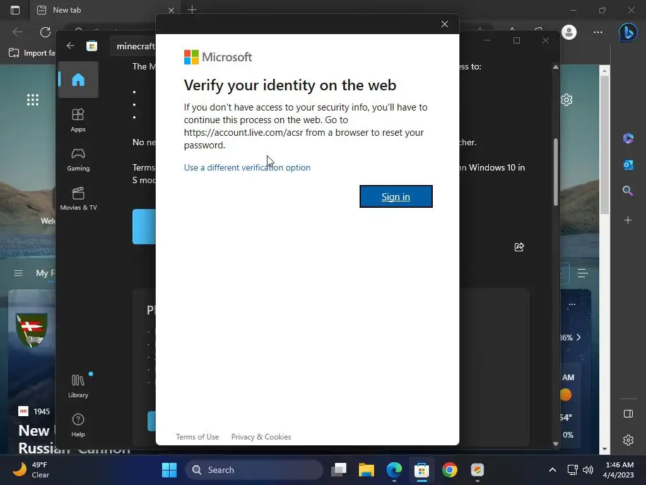
Task: Open Windows Start menu
Action: tap(169, 470)
